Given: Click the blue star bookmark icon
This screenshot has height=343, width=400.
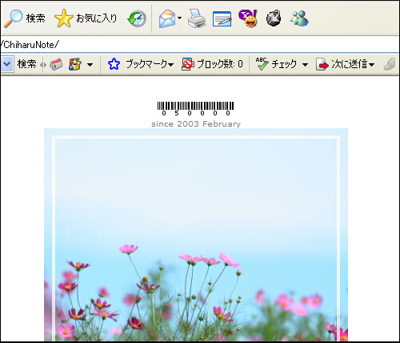Looking at the screenshot, I should point(114,64).
